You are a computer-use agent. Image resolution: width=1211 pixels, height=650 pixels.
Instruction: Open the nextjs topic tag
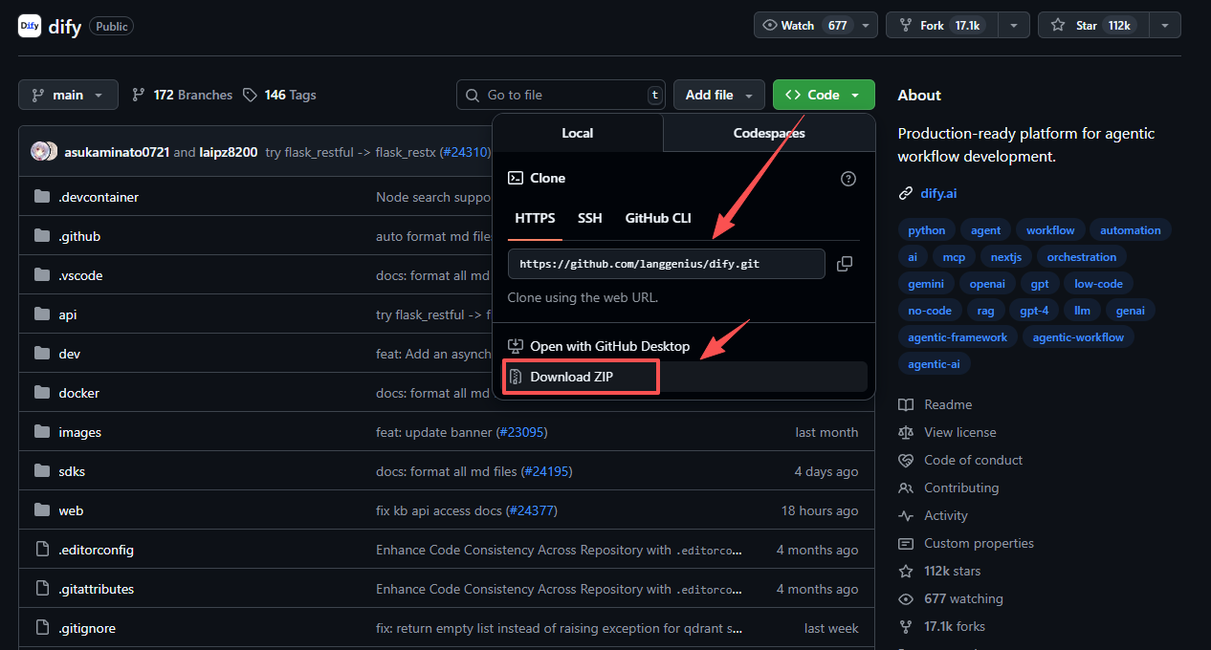(1006, 257)
